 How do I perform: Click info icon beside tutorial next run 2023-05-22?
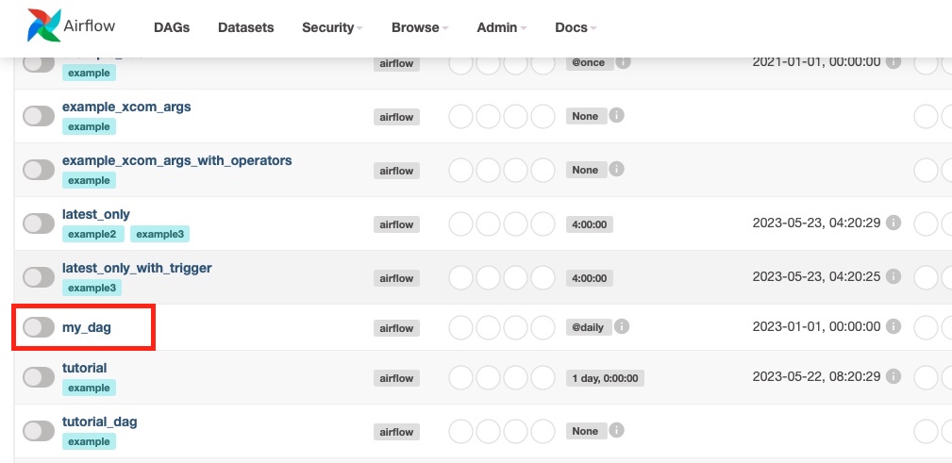[894, 377]
